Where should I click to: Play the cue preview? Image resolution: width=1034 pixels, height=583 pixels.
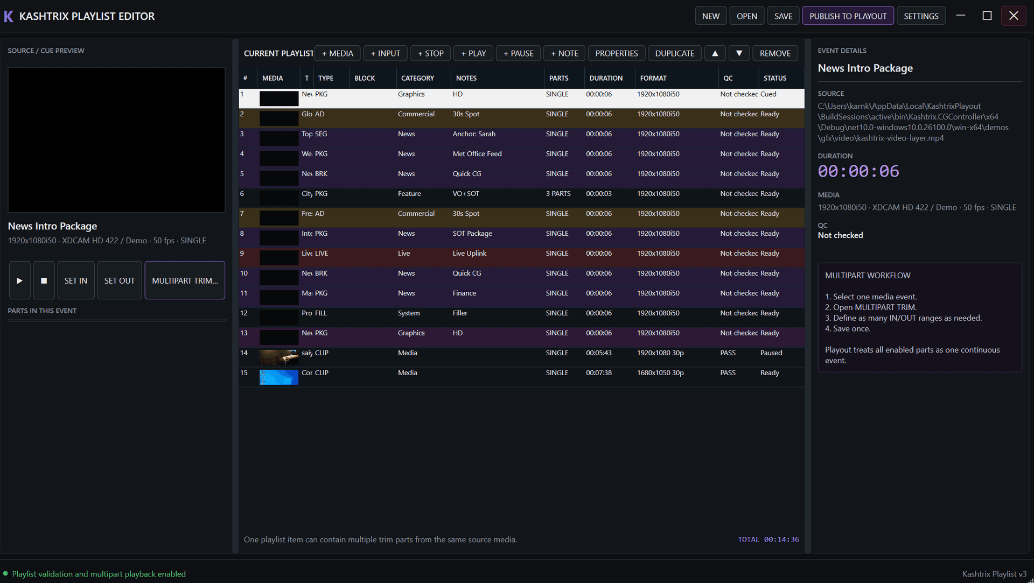tap(19, 280)
